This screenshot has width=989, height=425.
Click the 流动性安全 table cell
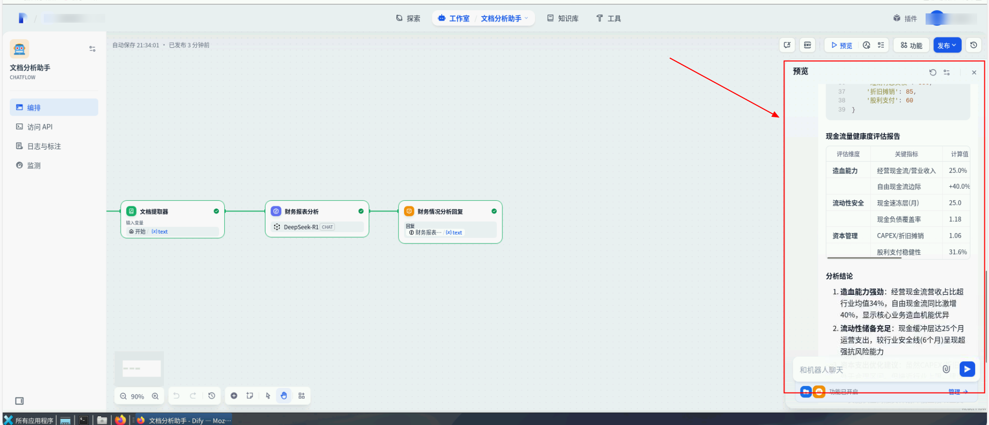click(848, 203)
